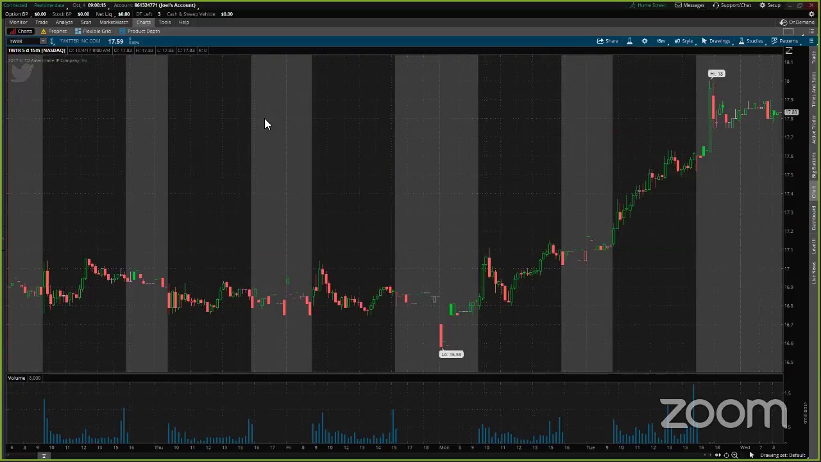The height and width of the screenshot is (462, 821).
Task: Click the Connected status indicator
Action: pyautogui.click(x=16, y=5)
